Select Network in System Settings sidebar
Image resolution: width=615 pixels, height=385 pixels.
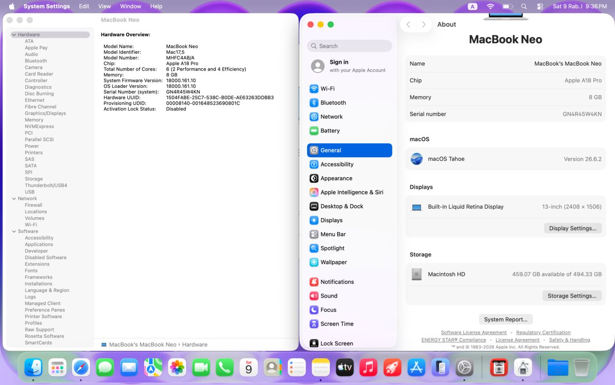(349, 116)
